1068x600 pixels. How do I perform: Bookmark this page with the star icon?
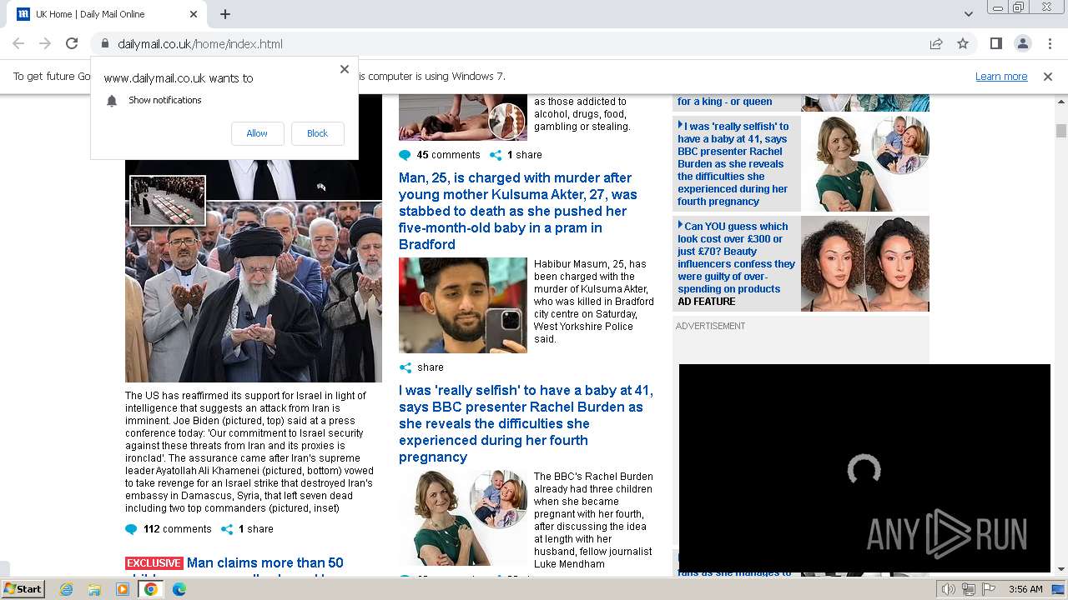(x=963, y=43)
